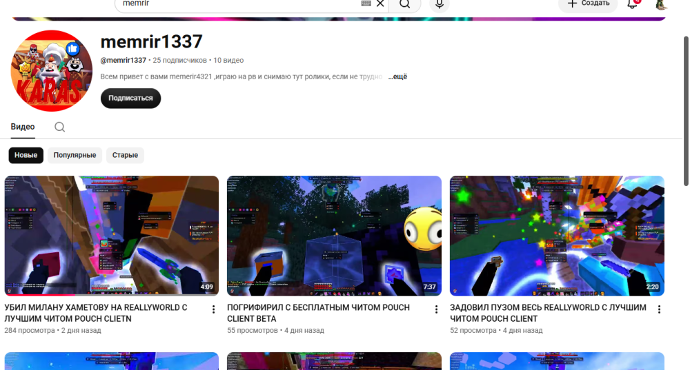
Task: Open video title УБИЛ МИЛАНУ ХАМЕТОВУ НА REALLYWORLD
Action: tap(95, 313)
